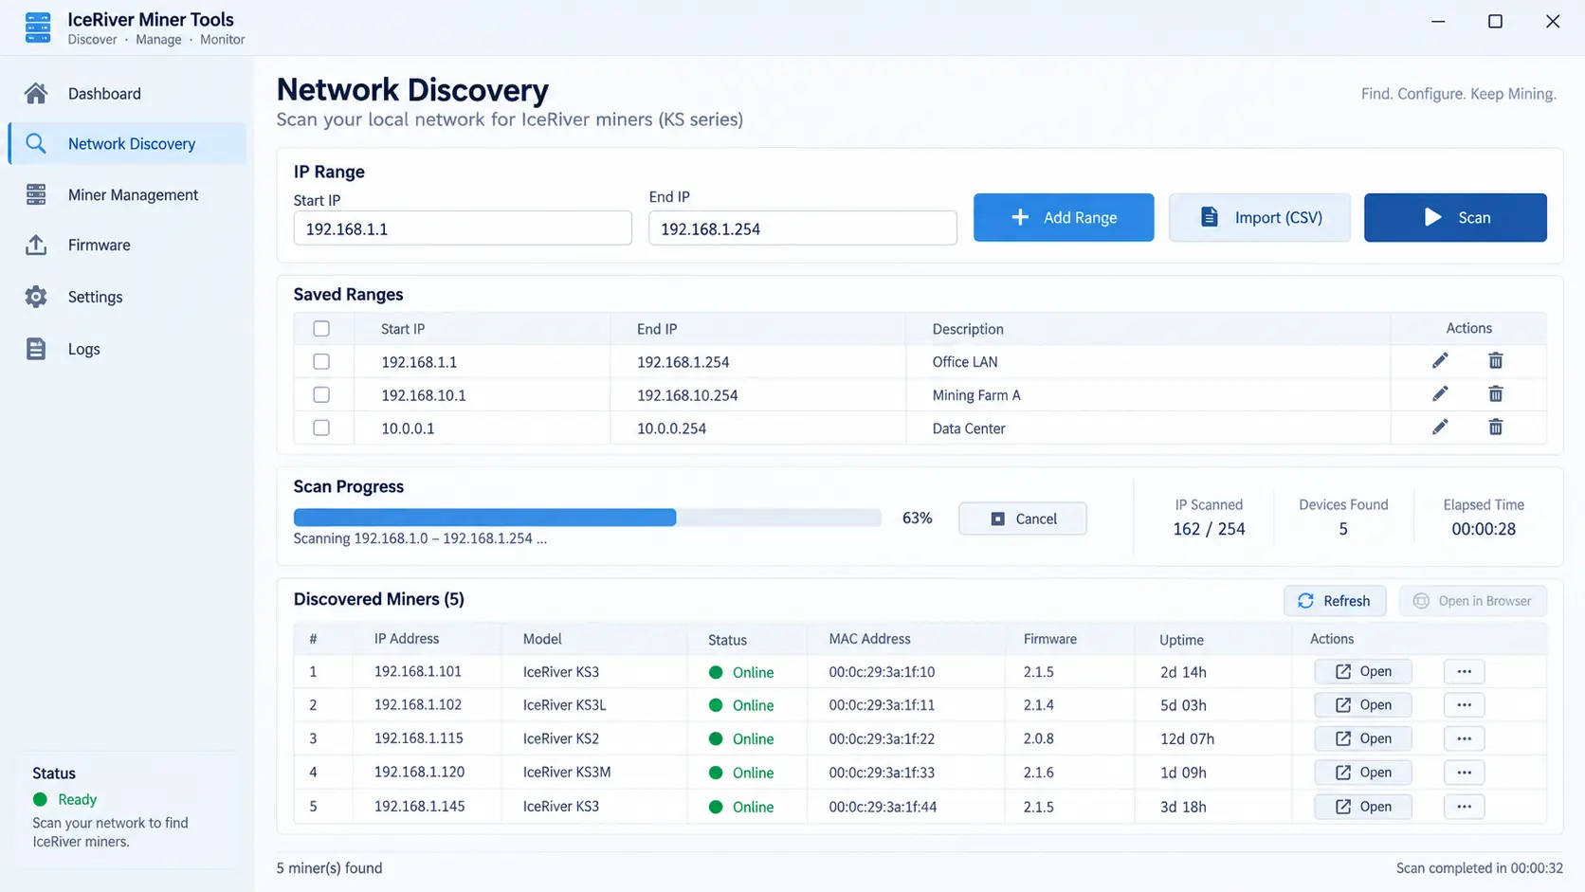Image resolution: width=1585 pixels, height=892 pixels.
Task: Check the Data Center range checkbox
Action: pos(321,428)
